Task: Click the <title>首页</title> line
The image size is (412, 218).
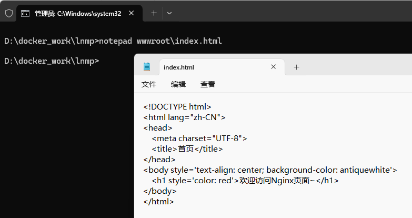Action: tap(187, 149)
